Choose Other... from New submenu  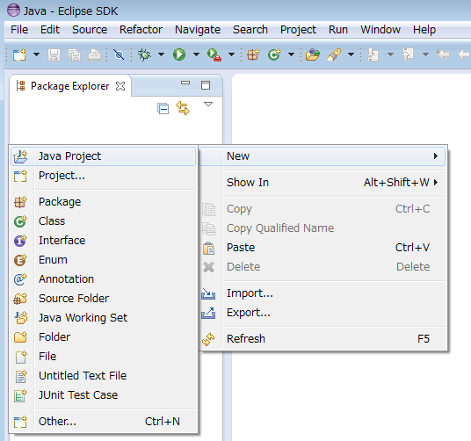[104, 422]
